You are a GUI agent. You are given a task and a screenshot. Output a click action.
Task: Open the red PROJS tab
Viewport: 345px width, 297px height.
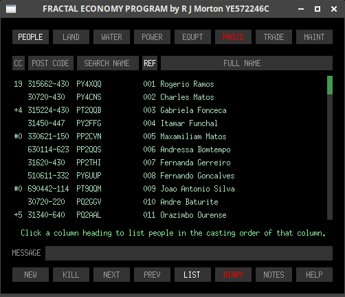click(233, 37)
